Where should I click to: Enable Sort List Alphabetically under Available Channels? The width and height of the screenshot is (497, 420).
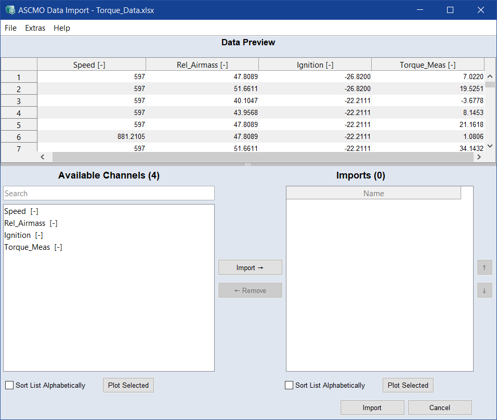9,386
